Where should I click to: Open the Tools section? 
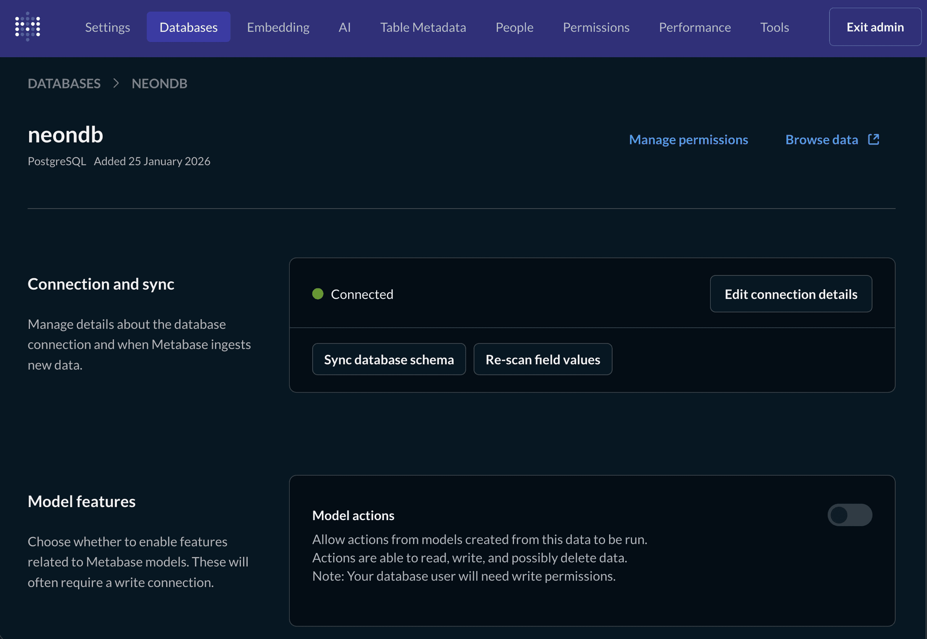774,27
